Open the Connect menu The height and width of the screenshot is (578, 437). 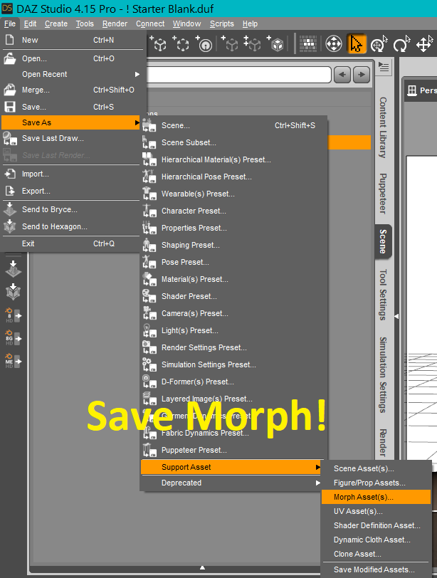point(150,23)
